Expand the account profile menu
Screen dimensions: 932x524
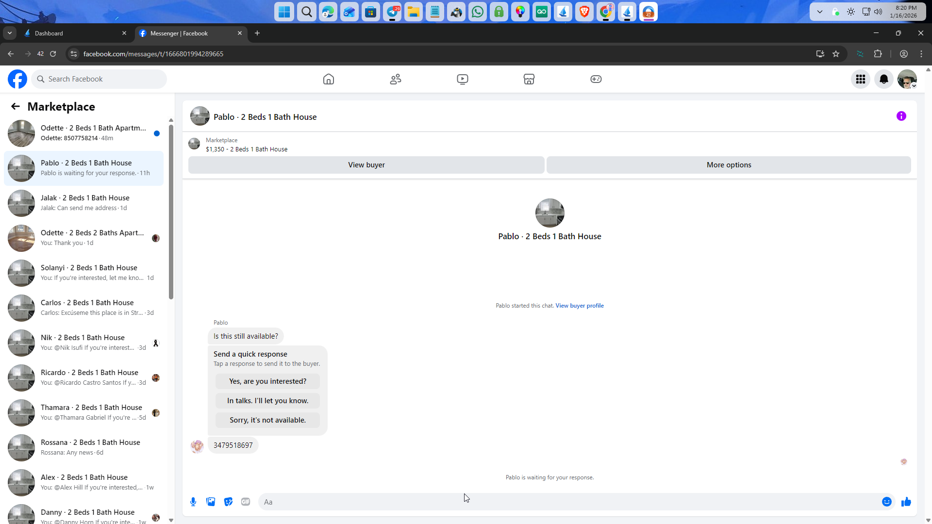click(x=907, y=79)
